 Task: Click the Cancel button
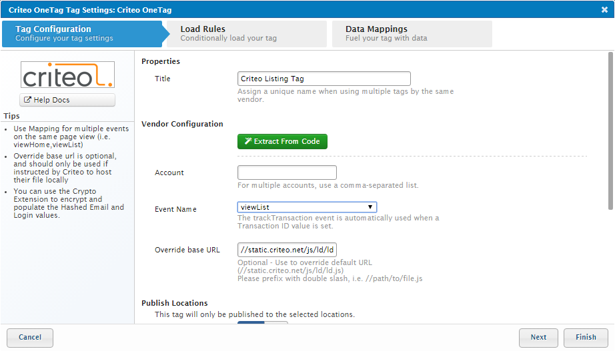pyautogui.click(x=30, y=337)
